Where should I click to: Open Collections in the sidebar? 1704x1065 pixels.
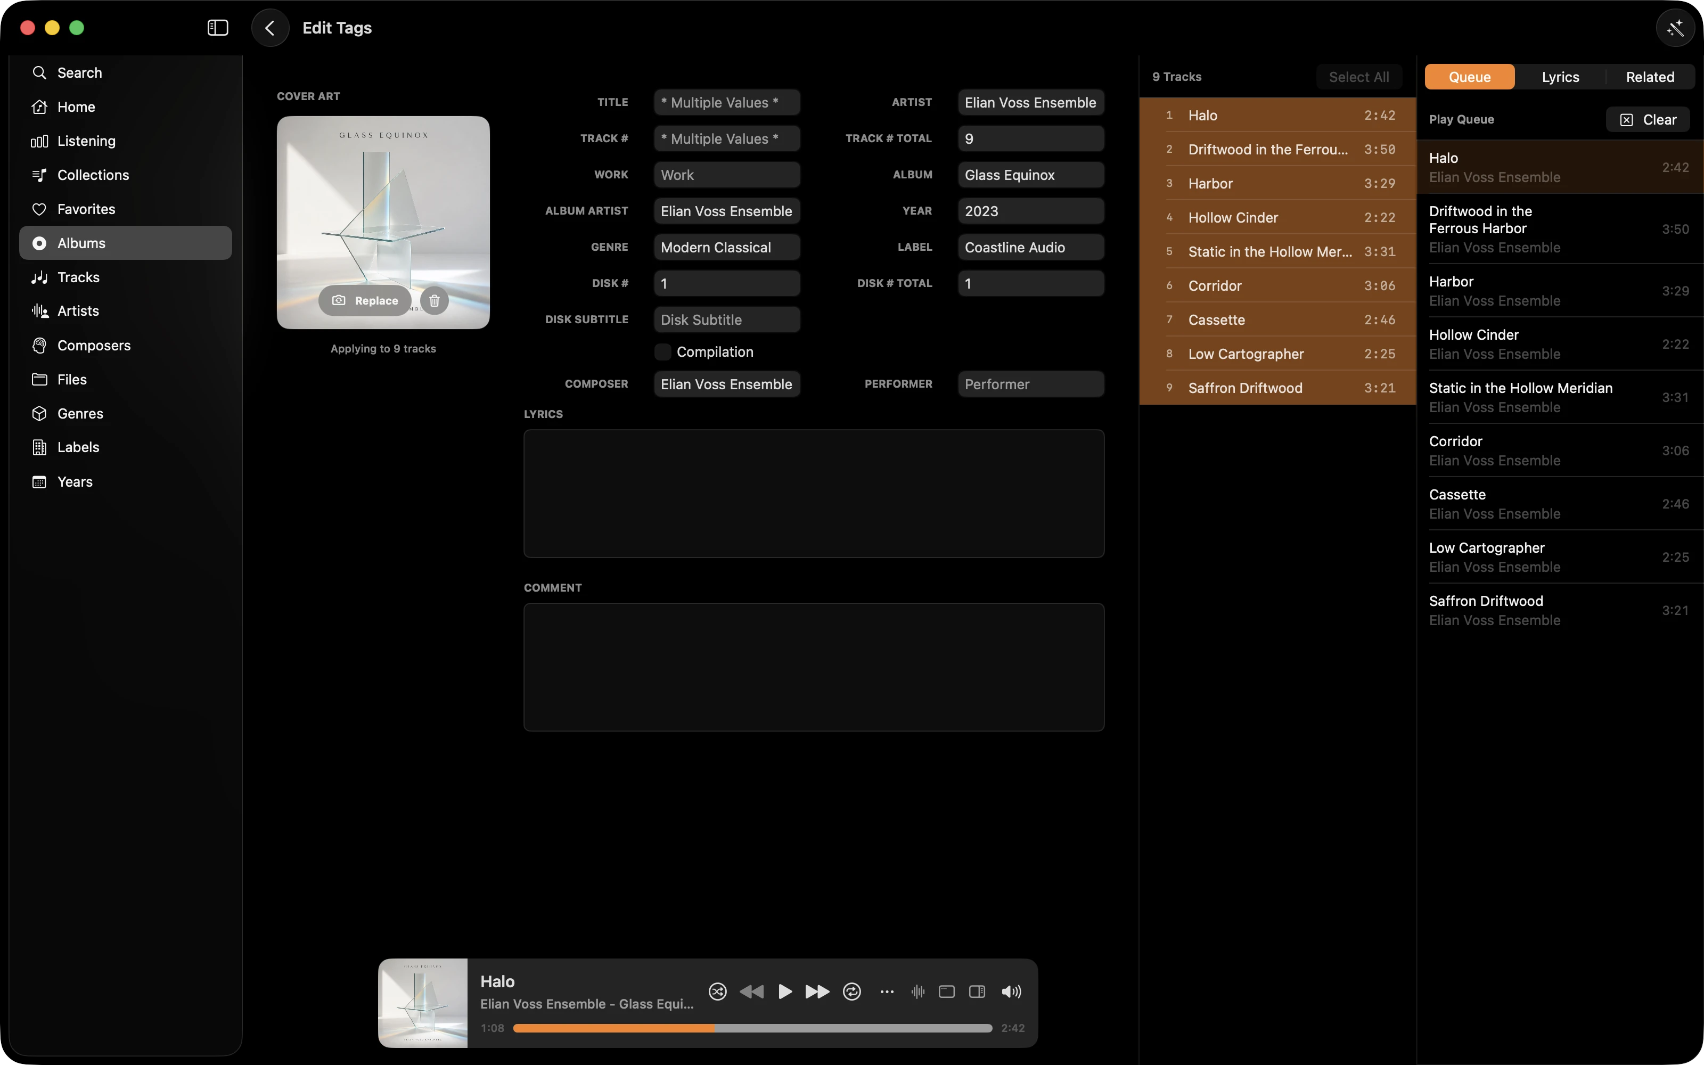pyautogui.click(x=125, y=175)
